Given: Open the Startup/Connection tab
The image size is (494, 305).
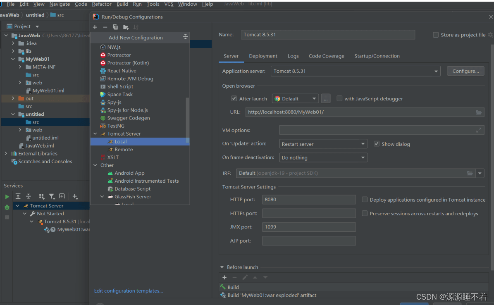Looking at the screenshot, I should 377,56.
